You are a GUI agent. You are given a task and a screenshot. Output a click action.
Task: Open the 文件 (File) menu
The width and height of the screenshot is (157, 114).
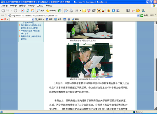[4, 6]
